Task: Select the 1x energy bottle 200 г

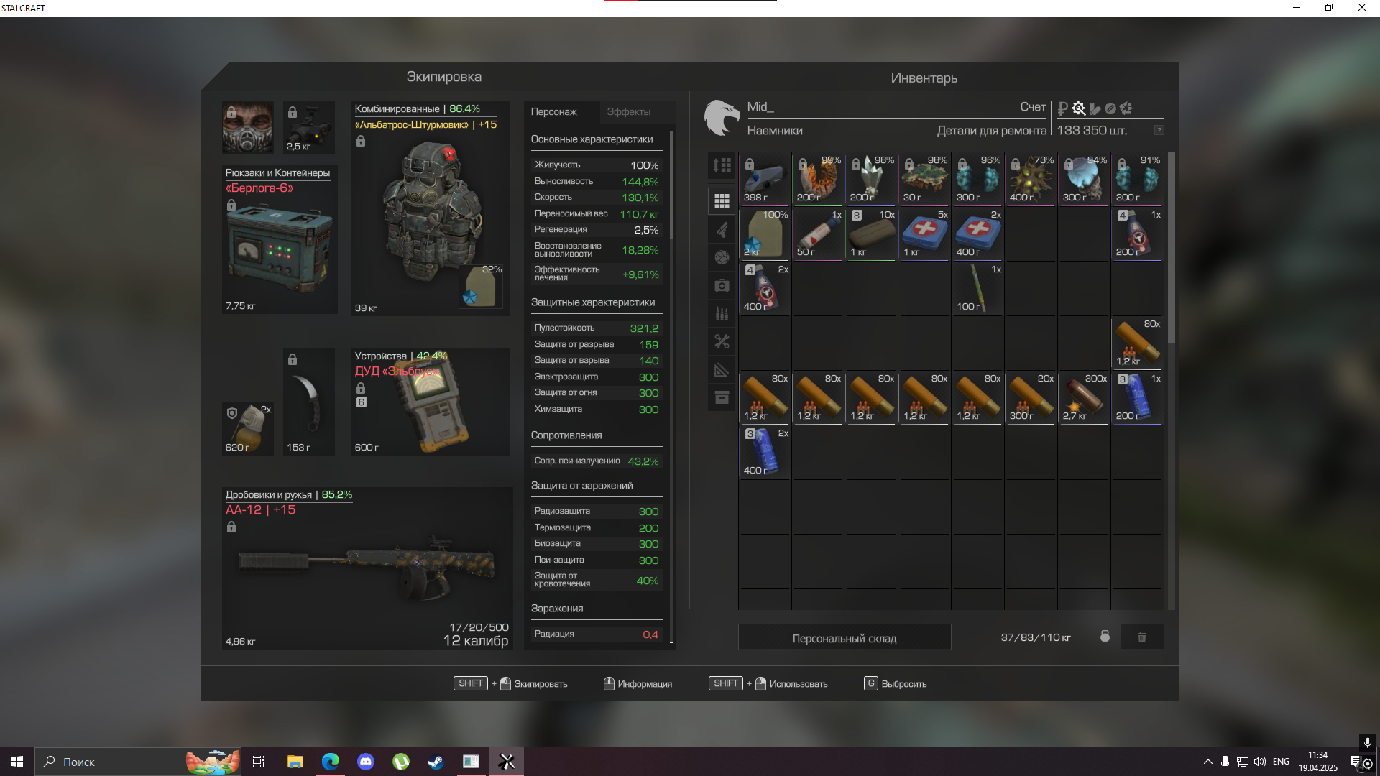Action: pos(1137,234)
